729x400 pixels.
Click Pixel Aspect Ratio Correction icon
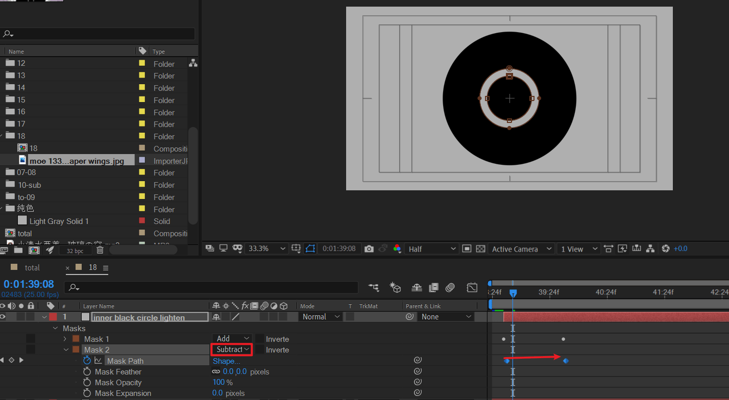pyautogui.click(x=607, y=248)
